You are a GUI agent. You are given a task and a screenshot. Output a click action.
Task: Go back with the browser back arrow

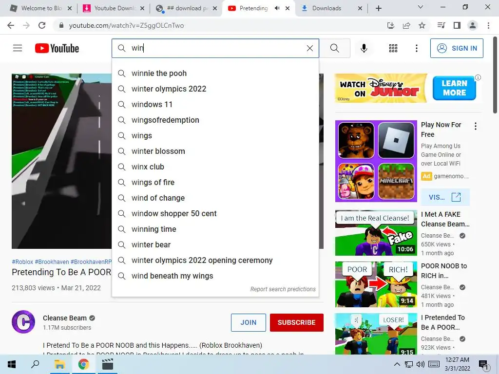coord(11,25)
